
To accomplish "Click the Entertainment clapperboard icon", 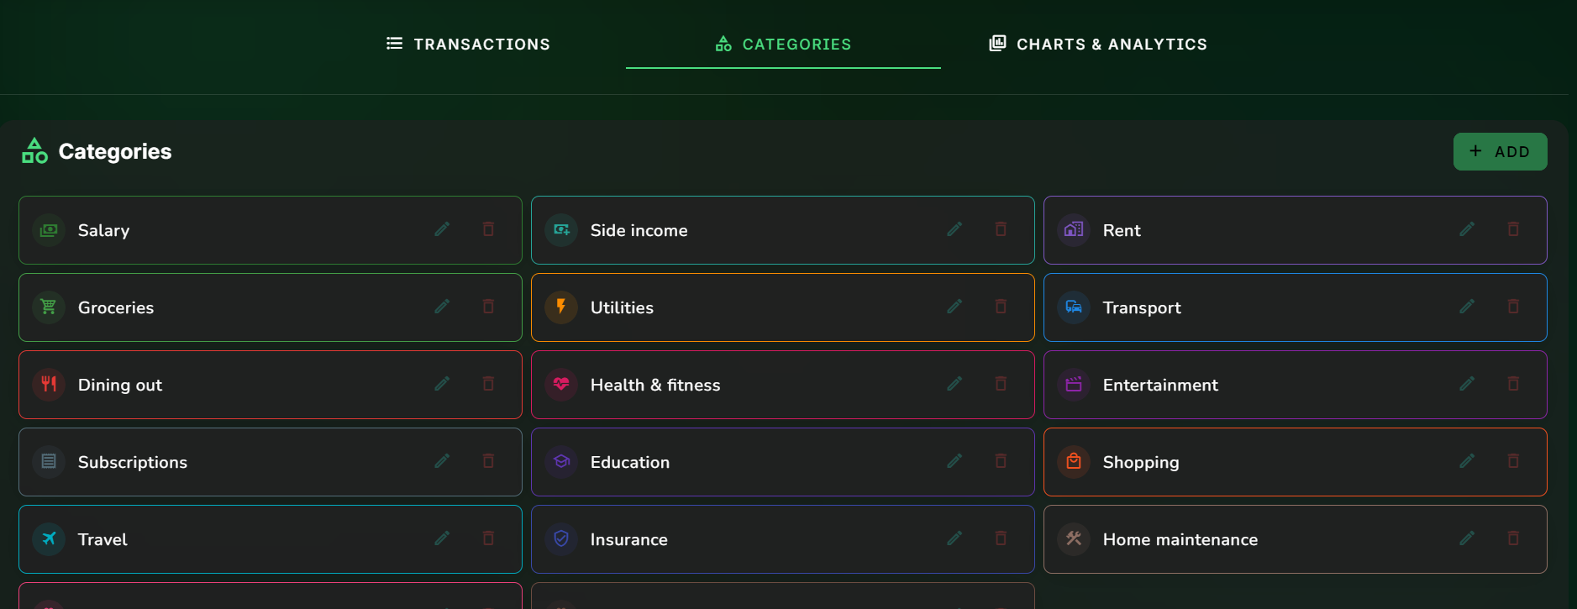I will [x=1074, y=385].
